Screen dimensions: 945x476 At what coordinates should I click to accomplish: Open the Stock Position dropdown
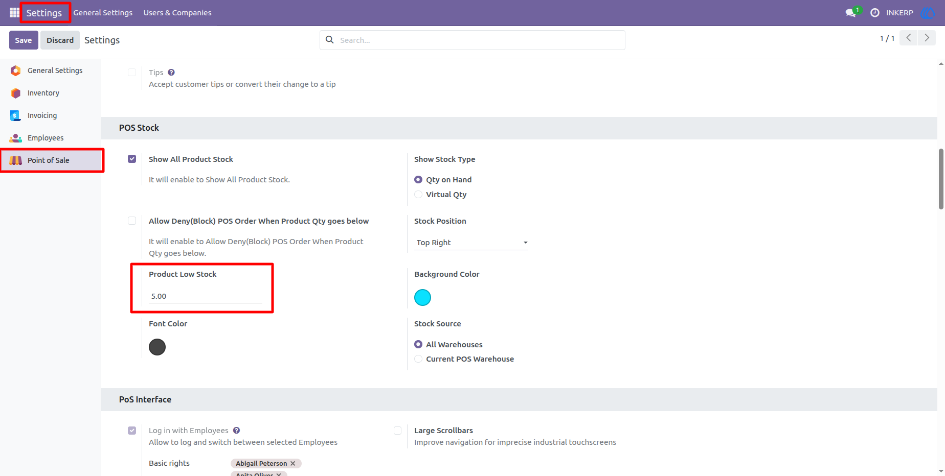tap(471, 243)
